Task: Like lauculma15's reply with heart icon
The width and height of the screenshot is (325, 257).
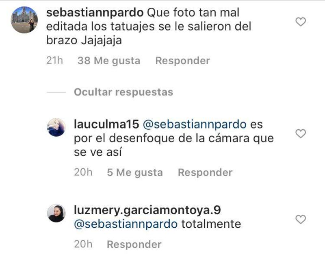Action: tap(301, 133)
